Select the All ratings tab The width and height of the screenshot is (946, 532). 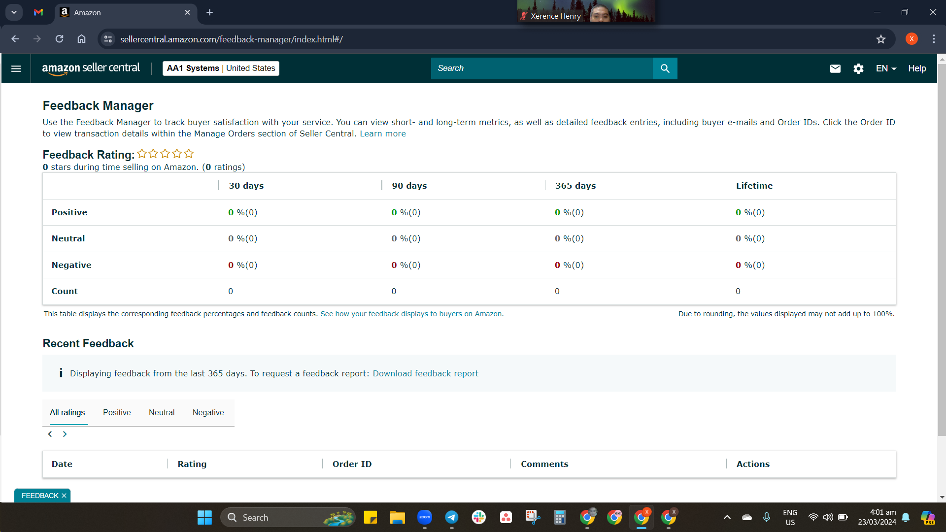coord(67,413)
